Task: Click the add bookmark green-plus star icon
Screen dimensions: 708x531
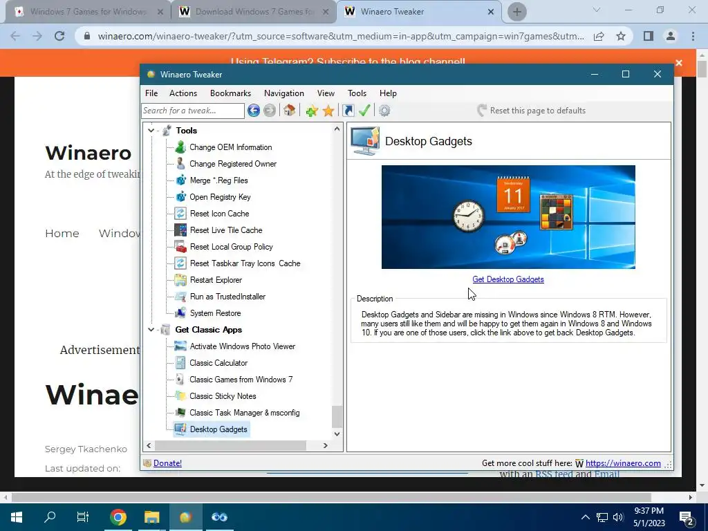Action: [312, 111]
